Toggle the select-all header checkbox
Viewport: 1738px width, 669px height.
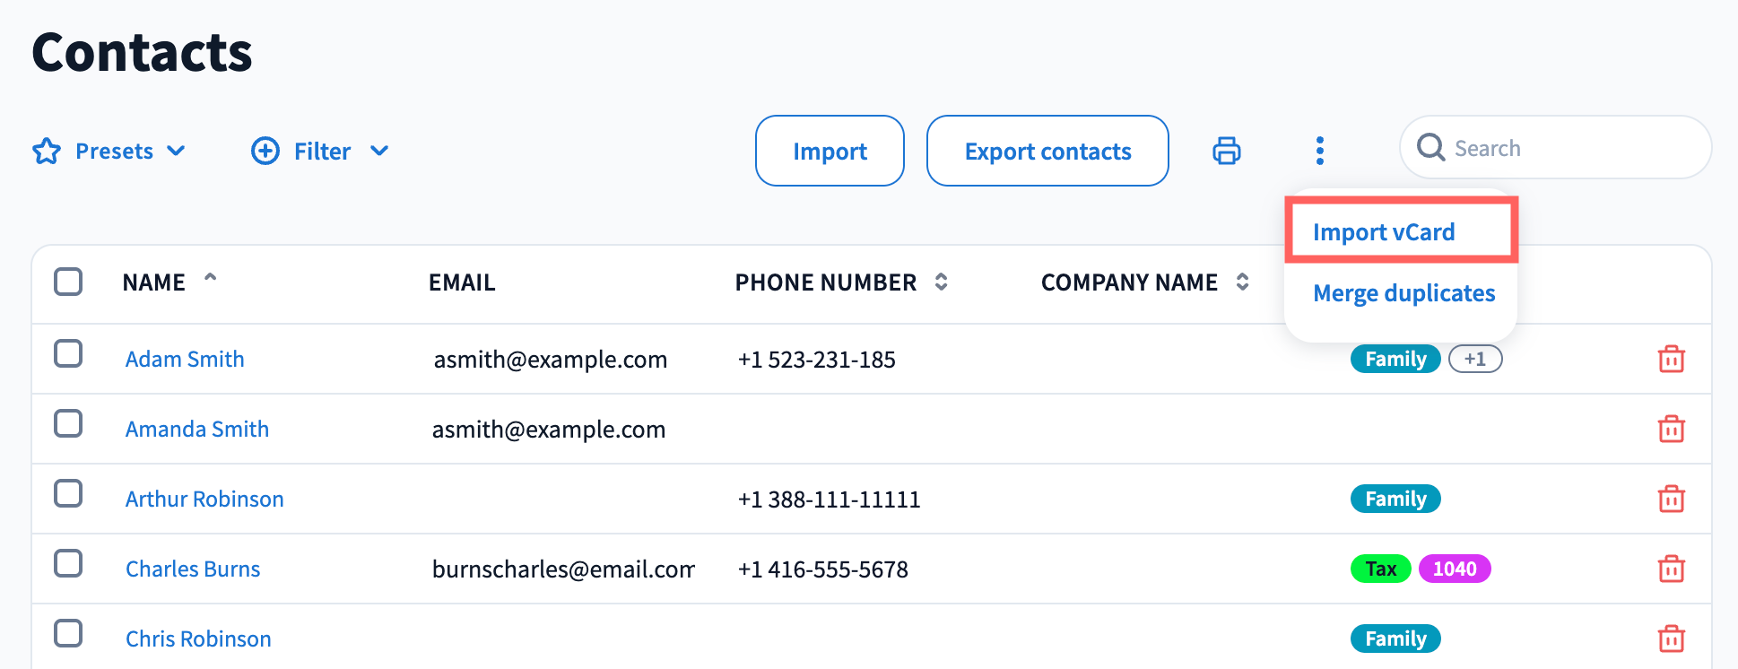click(x=68, y=282)
